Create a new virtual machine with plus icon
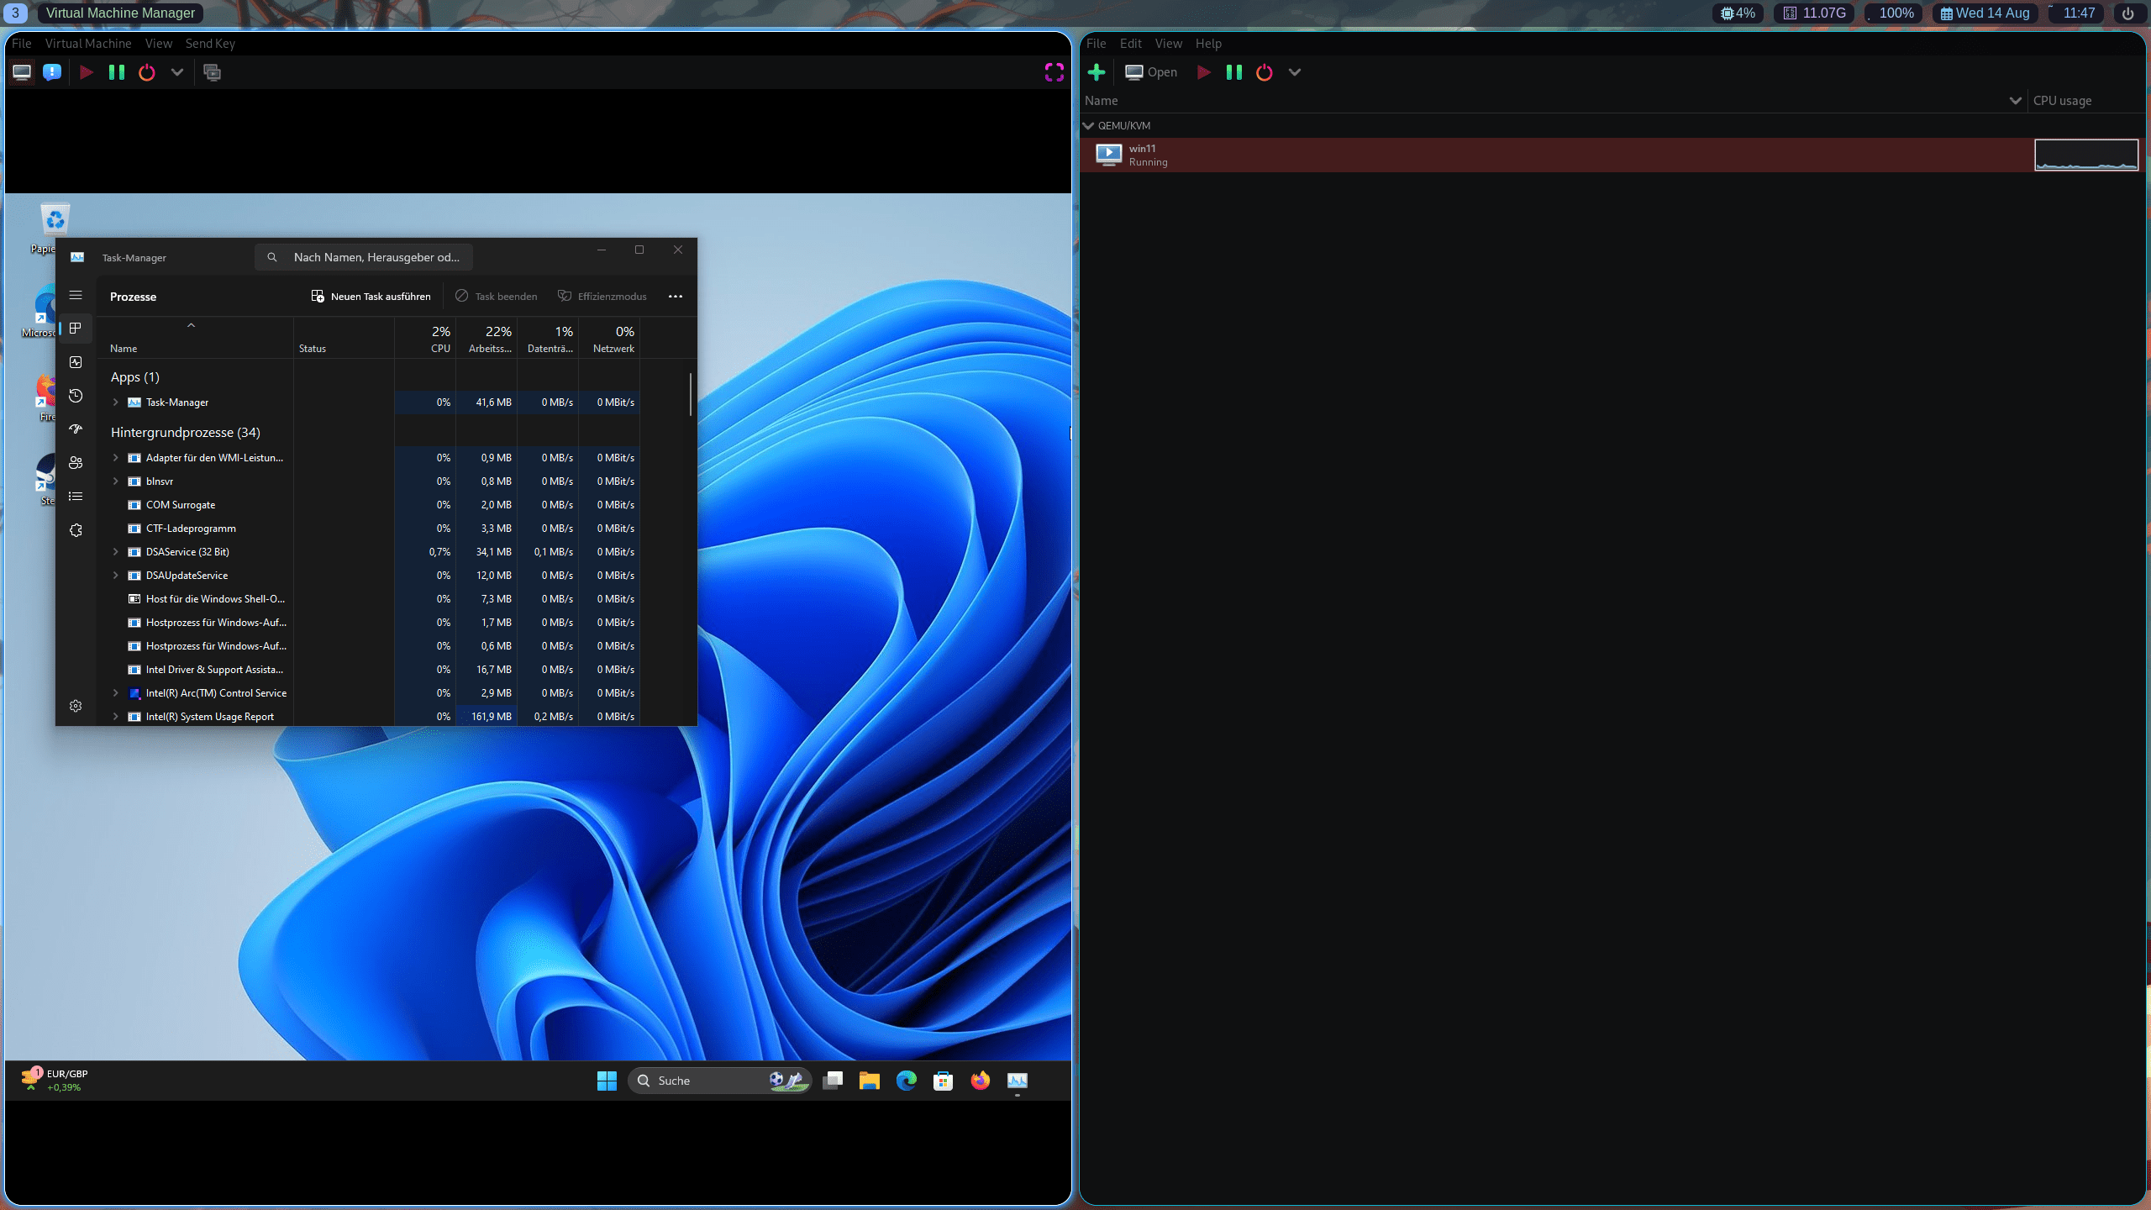This screenshot has width=2151, height=1210. point(1097,72)
